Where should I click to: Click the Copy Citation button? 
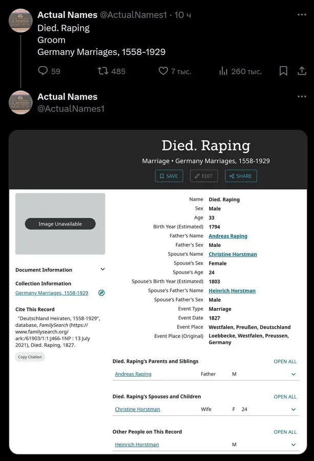[30, 357]
